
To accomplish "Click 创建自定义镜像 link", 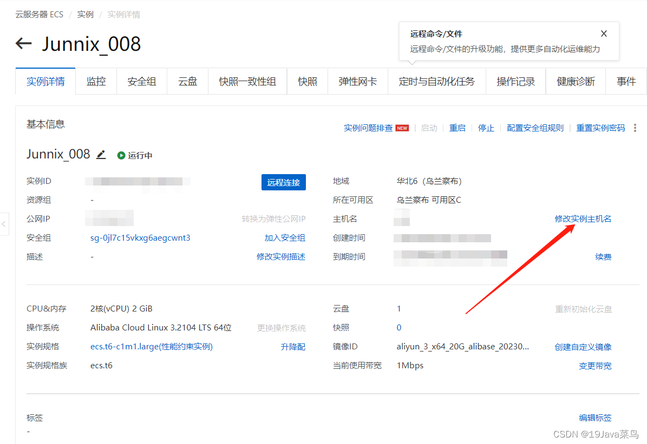I will [x=583, y=347].
